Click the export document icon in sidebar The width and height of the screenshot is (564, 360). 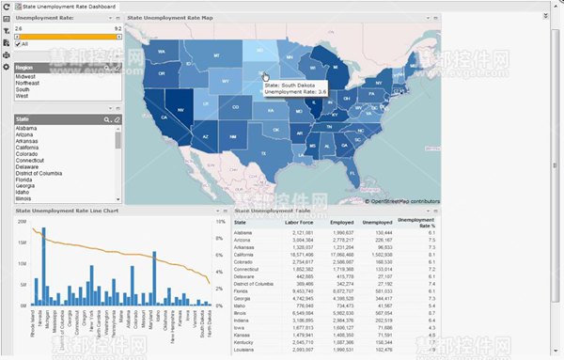(7, 43)
